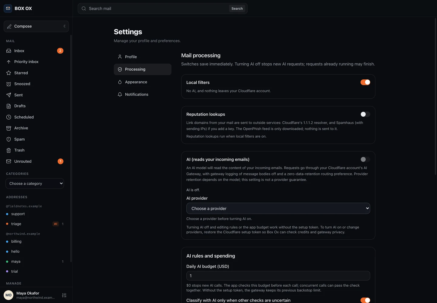Open the maya address

coord(35,261)
